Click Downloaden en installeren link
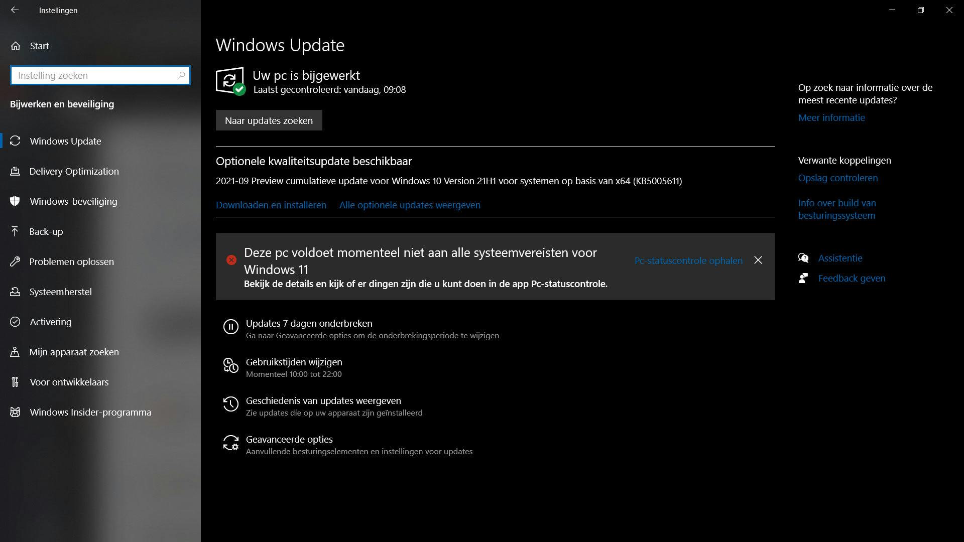 (x=271, y=205)
